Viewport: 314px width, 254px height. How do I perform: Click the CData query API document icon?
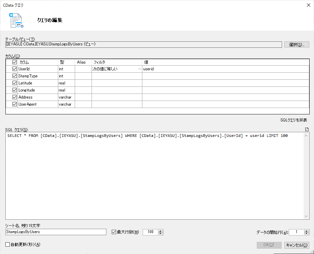tap(16, 20)
